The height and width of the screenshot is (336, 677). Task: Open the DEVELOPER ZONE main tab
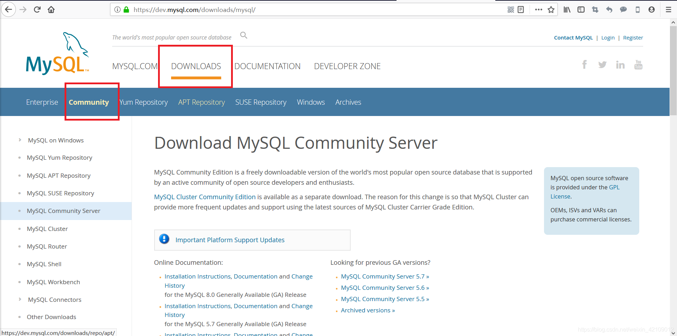(x=347, y=66)
